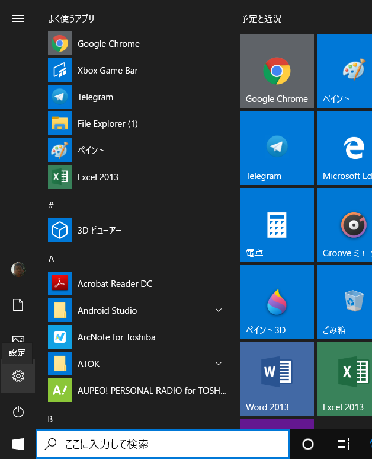The height and width of the screenshot is (459, 372).
Task: Open the 設定 settings gear
Action: pyautogui.click(x=18, y=376)
